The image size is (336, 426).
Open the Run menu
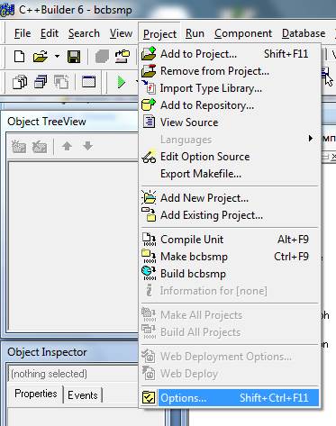(x=195, y=33)
